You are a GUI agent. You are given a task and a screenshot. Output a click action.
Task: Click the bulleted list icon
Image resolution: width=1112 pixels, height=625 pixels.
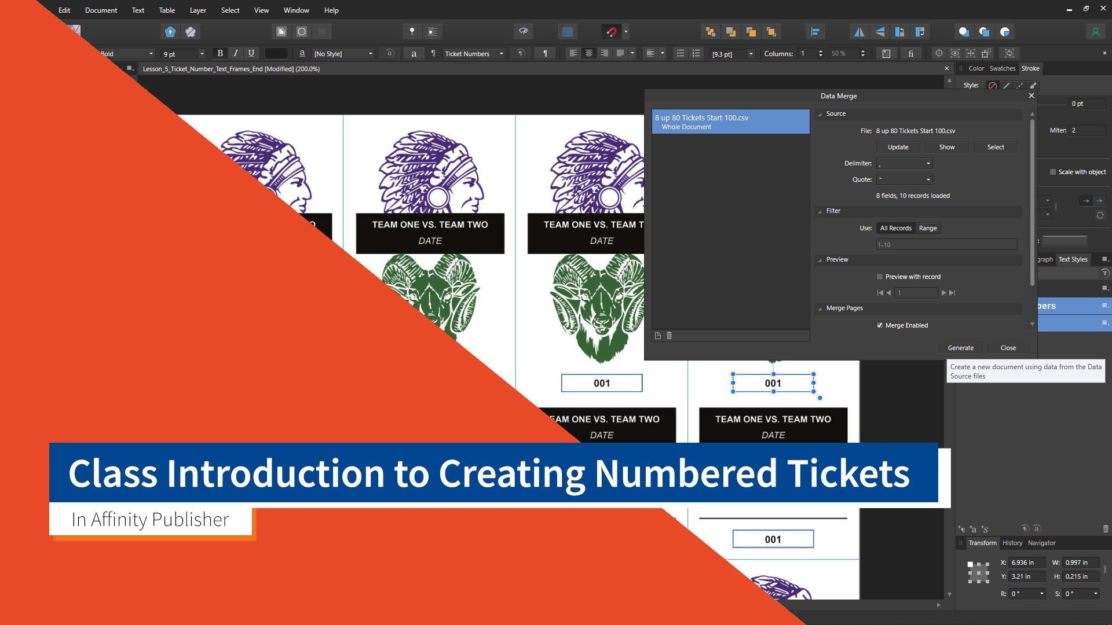coord(681,53)
